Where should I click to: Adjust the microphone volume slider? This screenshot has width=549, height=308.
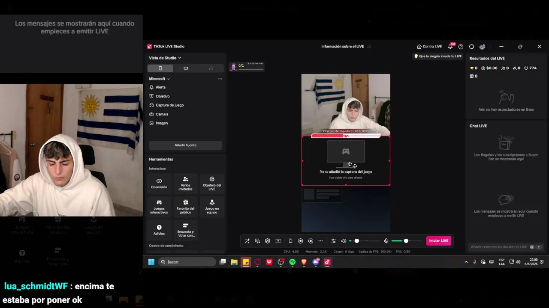[405, 241]
